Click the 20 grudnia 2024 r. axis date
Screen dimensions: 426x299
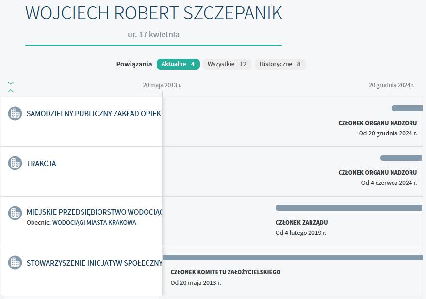(x=392, y=85)
